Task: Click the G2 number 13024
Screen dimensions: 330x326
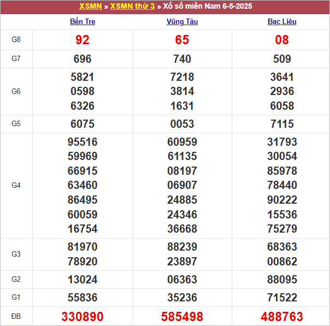Action: tap(82, 280)
